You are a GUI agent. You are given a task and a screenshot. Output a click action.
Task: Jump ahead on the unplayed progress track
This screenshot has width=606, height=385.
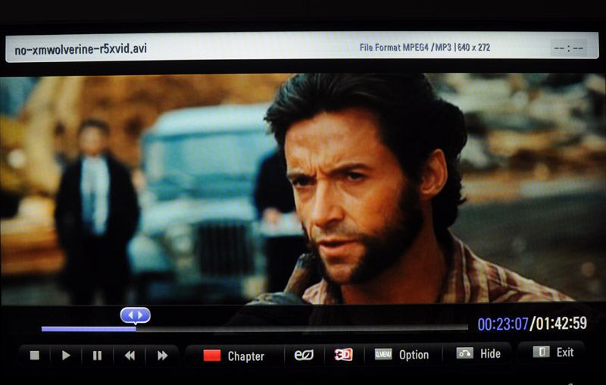pos(301,328)
